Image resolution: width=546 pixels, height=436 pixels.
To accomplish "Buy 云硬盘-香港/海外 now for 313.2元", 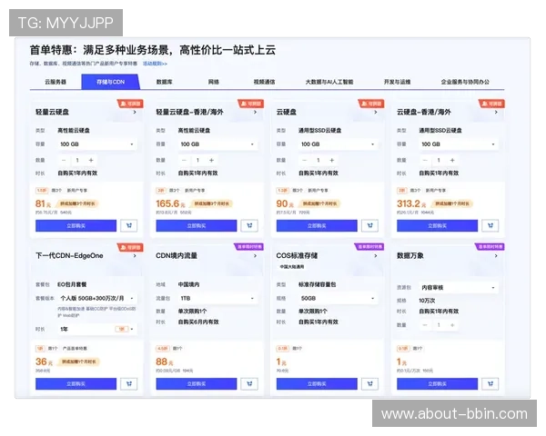I will click(x=438, y=225).
